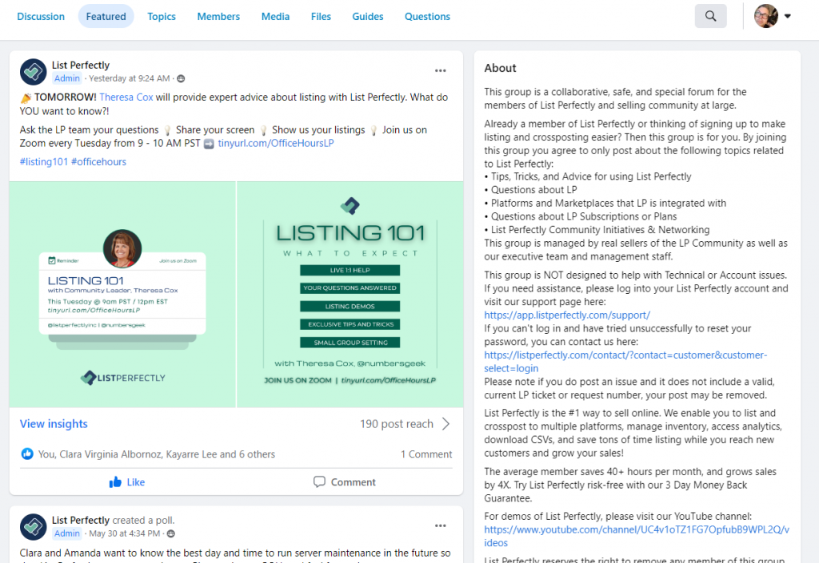Open the Questions tab

(x=427, y=17)
